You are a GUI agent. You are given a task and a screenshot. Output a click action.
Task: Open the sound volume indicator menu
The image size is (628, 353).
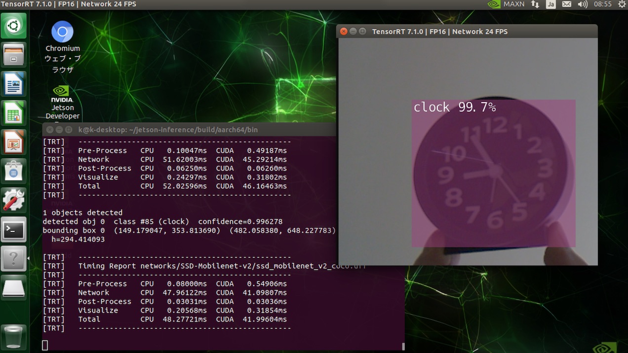583,4
